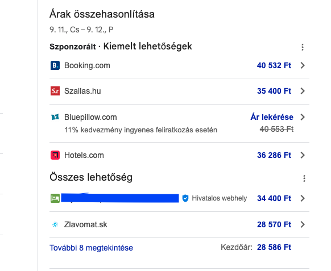The image size is (331, 271).
Task: Click the Hotels.com red logo icon
Action: [x=55, y=155]
